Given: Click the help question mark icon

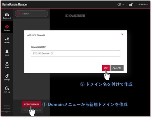Looking at the screenshot, I should (119, 4).
